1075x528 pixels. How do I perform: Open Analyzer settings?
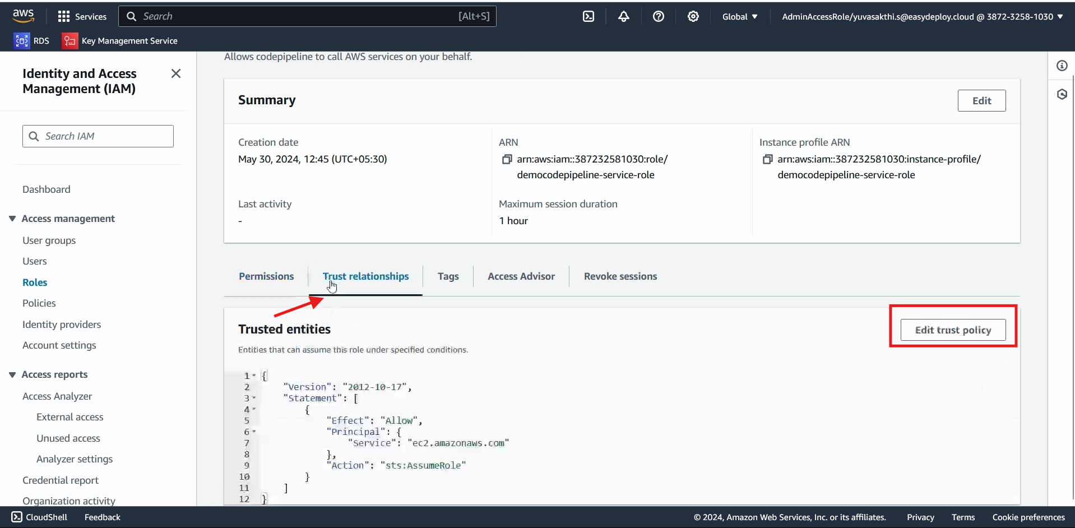(x=75, y=459)
